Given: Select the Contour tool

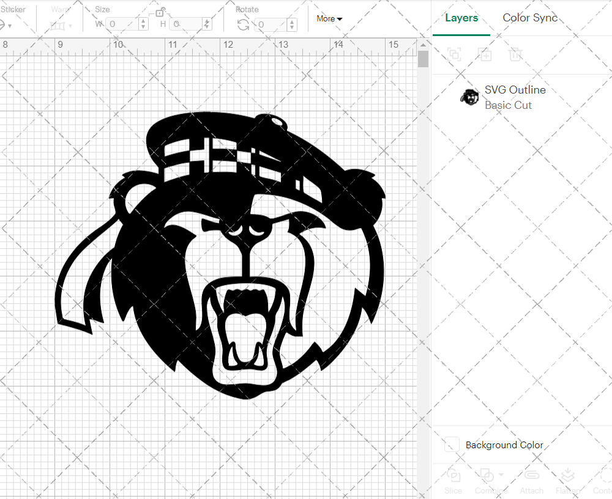Looking at the screenshot, I should click(x=603, y=481).
